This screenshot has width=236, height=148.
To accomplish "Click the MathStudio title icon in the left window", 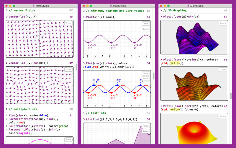I will point(33,6).
